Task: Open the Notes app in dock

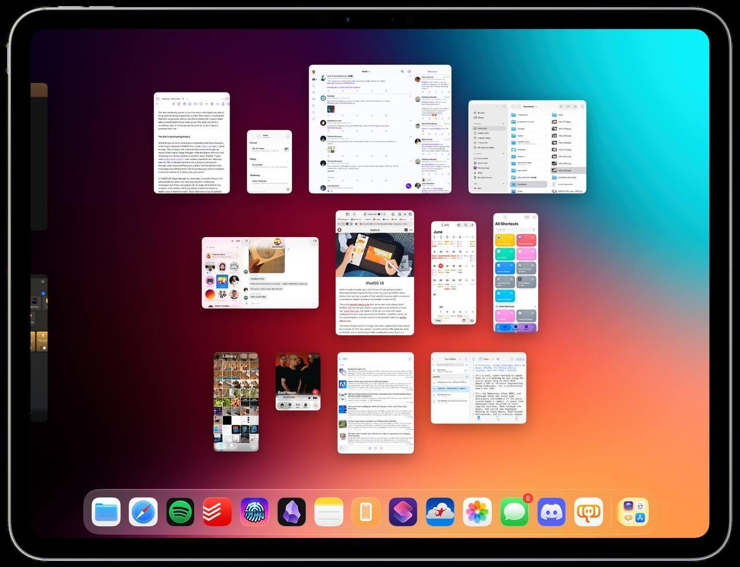Action: [328, 512]
